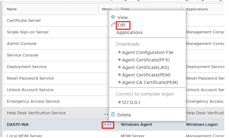The image size is (229, 138).
Task: Select View in the context menu
Action: [122, 17]
